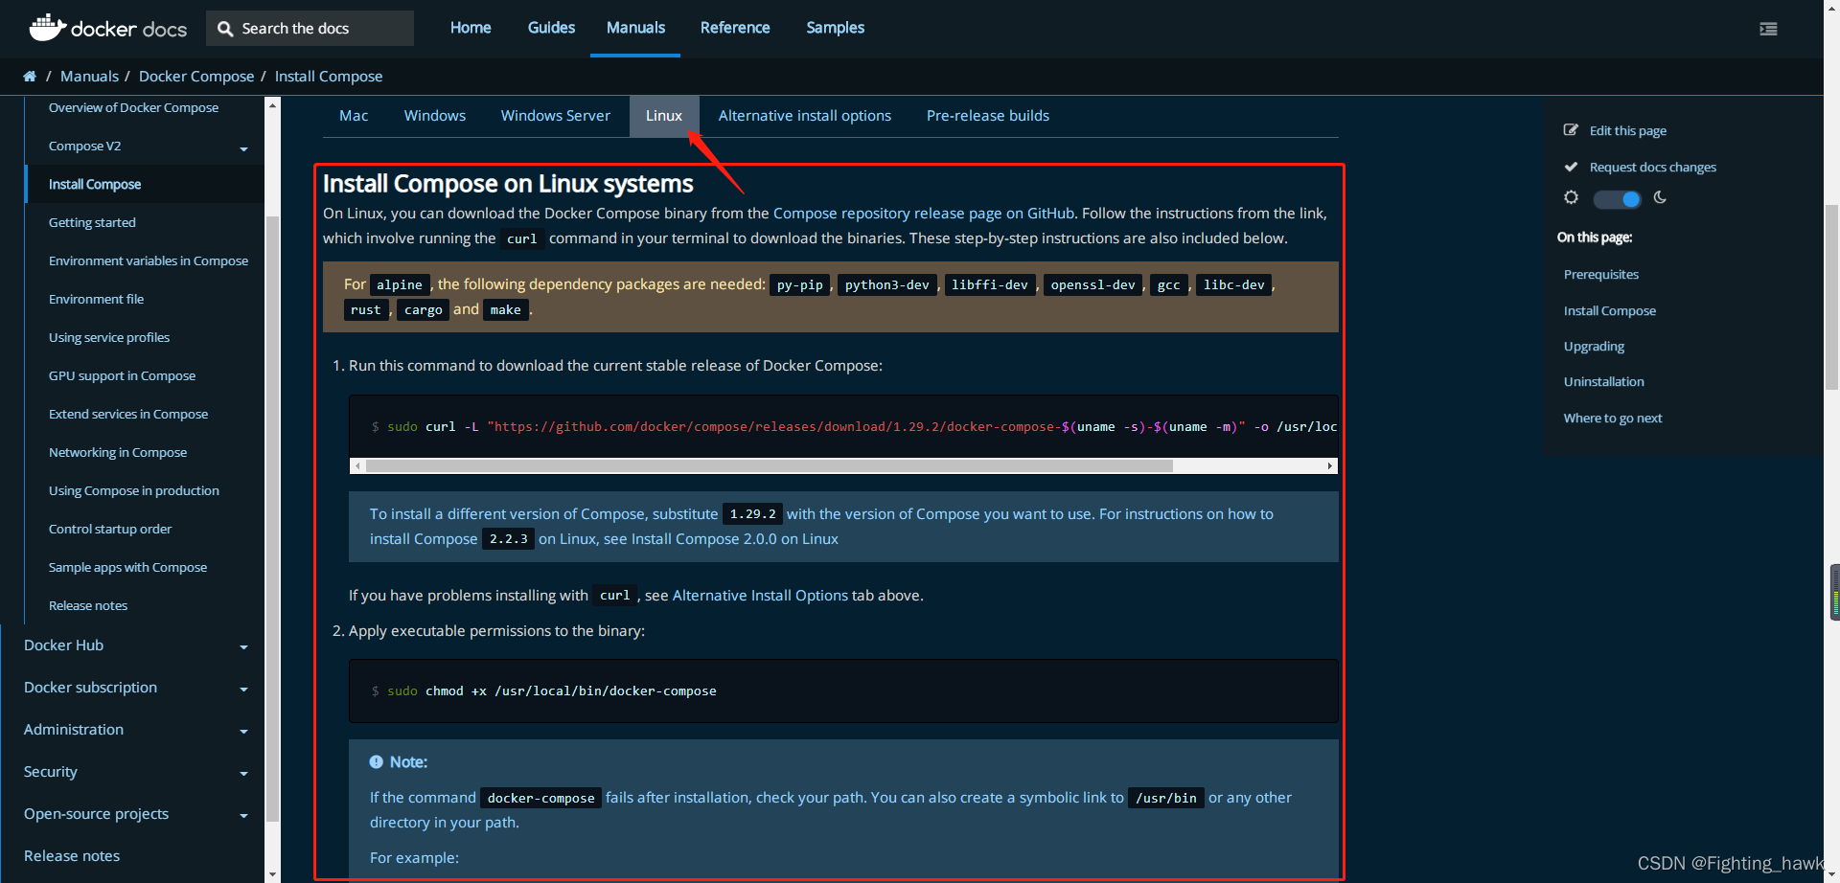Viewport: 1840px width, 883px height.
Task: Click the sun light-mode icon
Action: pos(1571,197)
